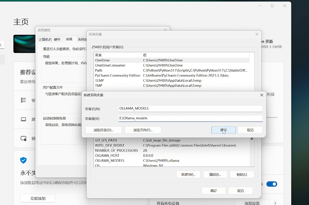Click the list icon in recommended settings
The width and height of the screenshot is (309, 205).
point(23,100)
